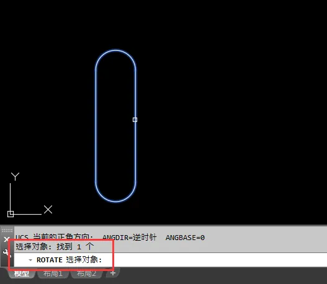Pick the left straight edge of slot
The image size is (327, 284).
[96, 126]
